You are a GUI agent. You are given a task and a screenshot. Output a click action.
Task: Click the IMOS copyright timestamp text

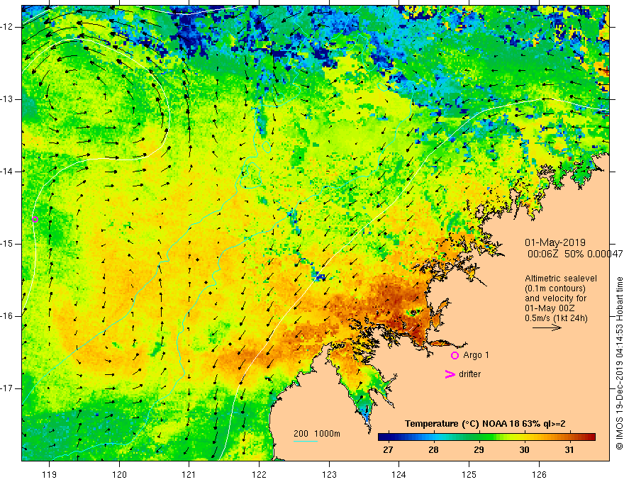(x=619, y=364)
